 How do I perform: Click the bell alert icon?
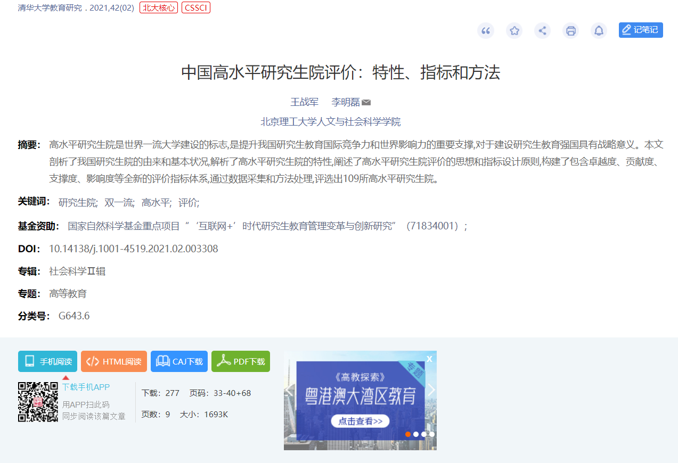click(599, 30)
